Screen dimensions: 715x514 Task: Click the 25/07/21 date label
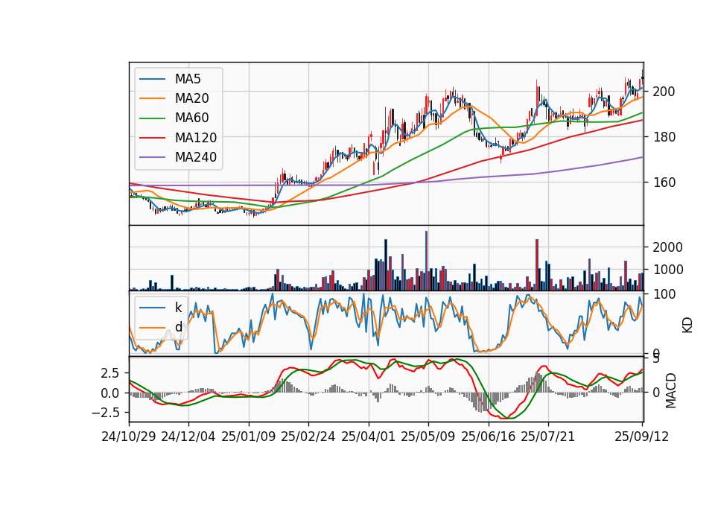point(547,437)
